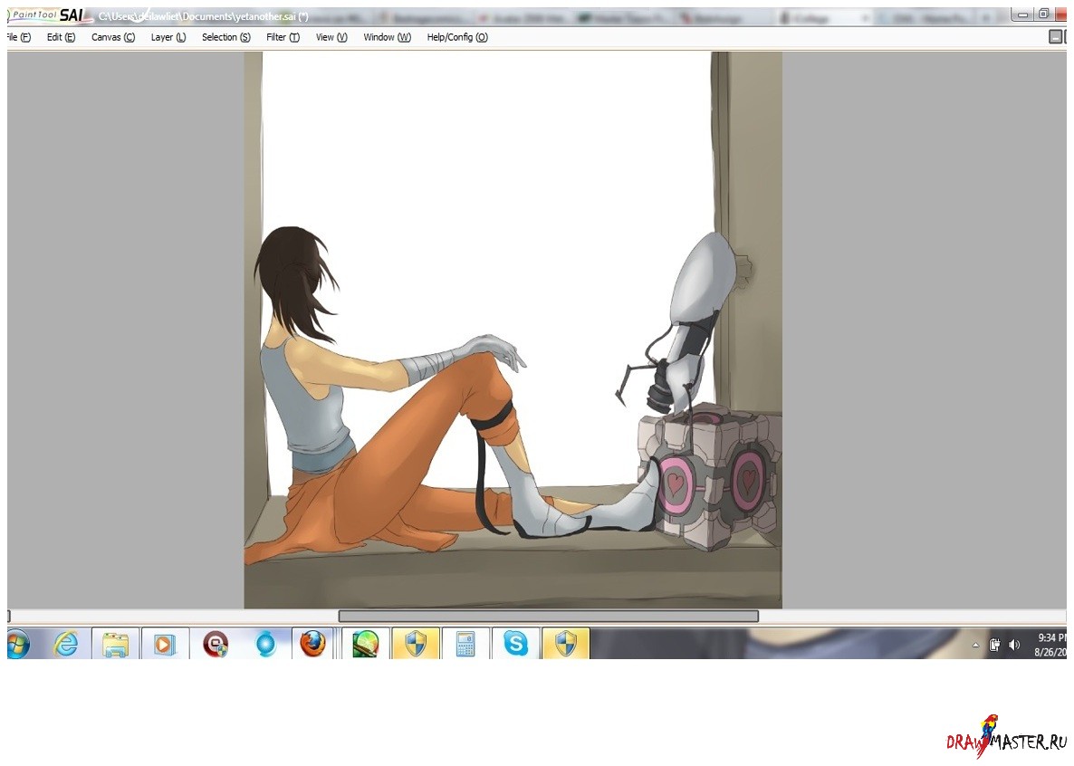
Task: Open the Layer menu
Action: [x=168, y=37]
